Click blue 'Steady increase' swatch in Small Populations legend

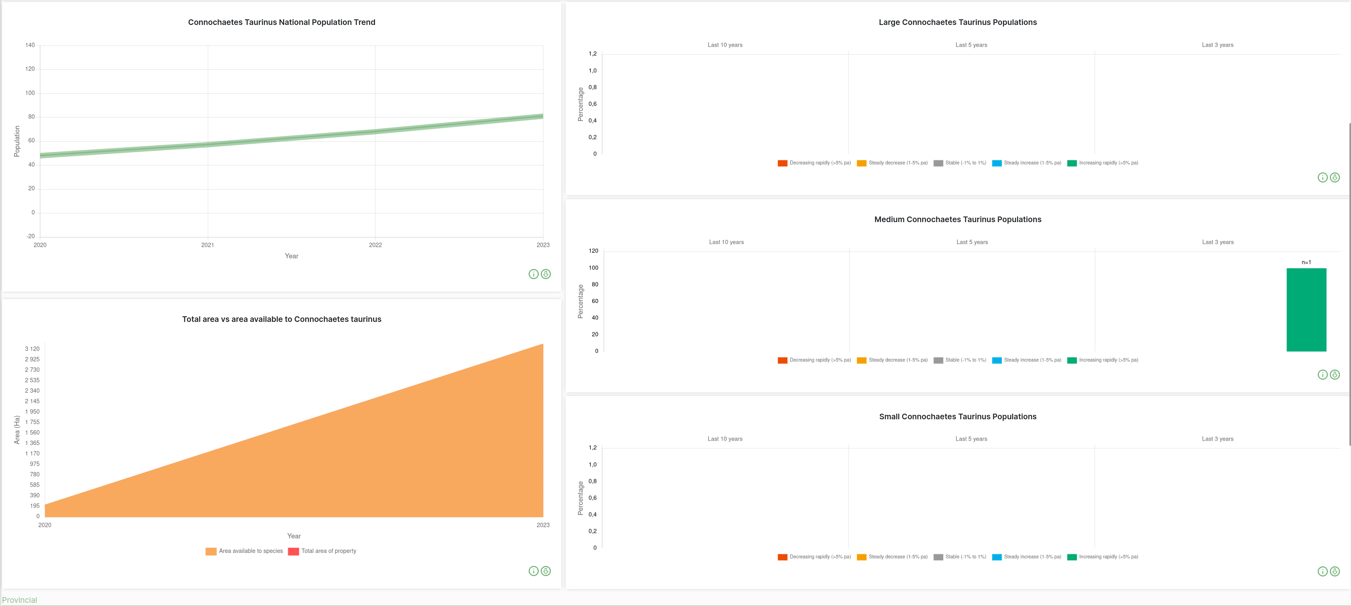pos(997,557)
